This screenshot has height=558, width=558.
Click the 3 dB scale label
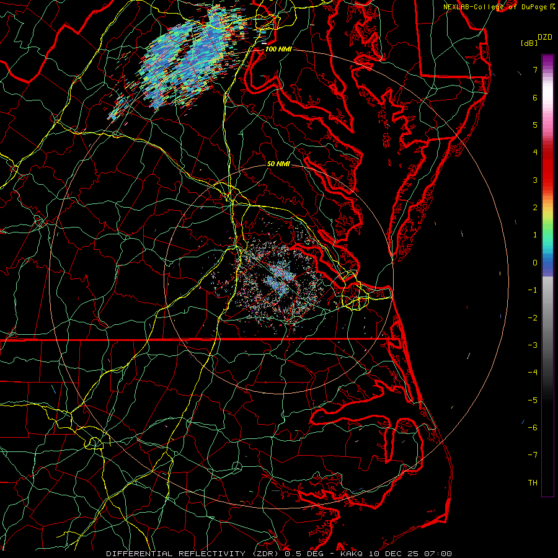tap(535, 180)
